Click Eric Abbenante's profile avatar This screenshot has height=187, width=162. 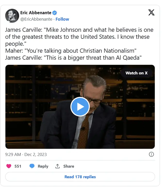pos(12,15)
